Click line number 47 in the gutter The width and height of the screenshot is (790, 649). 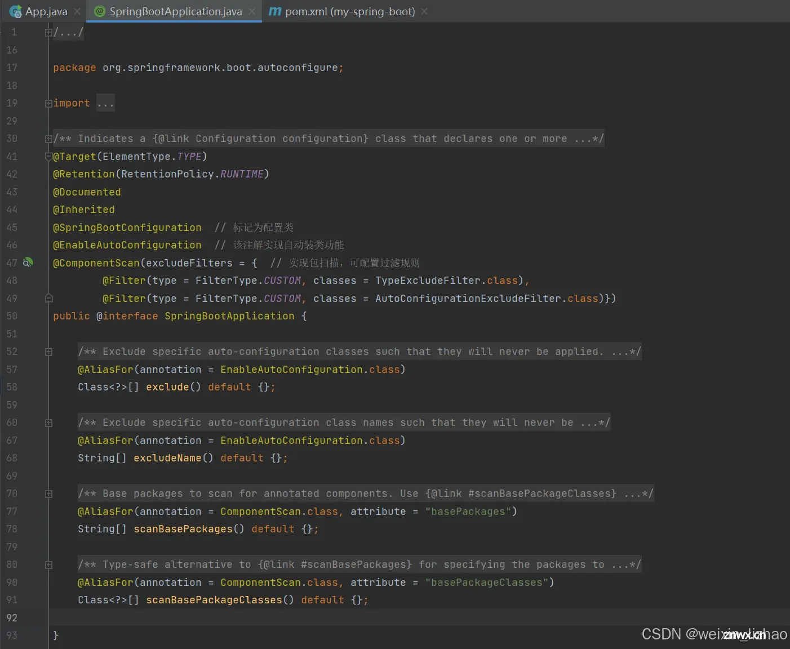(x=12, y=263)
